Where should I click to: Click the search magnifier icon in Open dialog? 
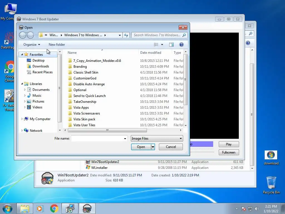[184, 35]
